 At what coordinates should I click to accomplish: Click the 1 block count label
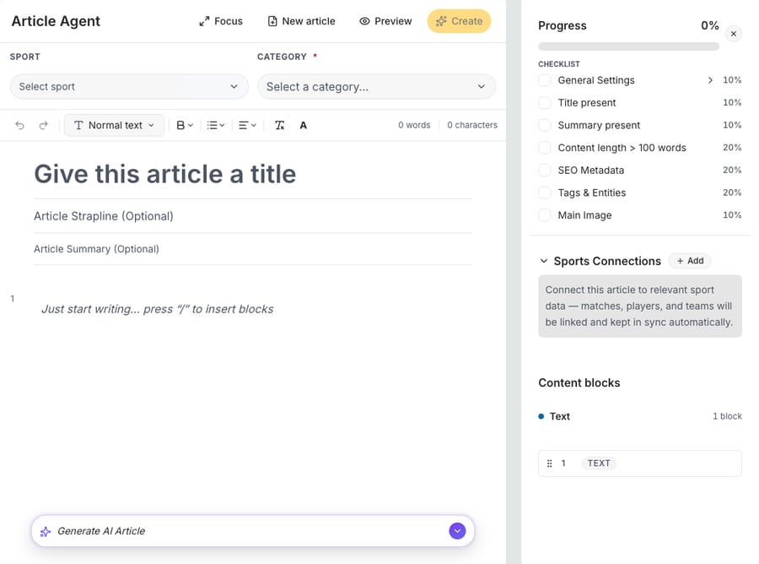click(727, 416)
